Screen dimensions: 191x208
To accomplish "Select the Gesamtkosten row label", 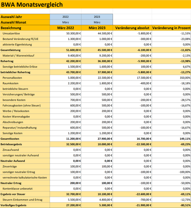I will click(10, 139).
